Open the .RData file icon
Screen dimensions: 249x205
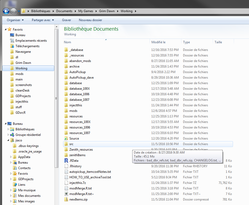click(66, 161)
